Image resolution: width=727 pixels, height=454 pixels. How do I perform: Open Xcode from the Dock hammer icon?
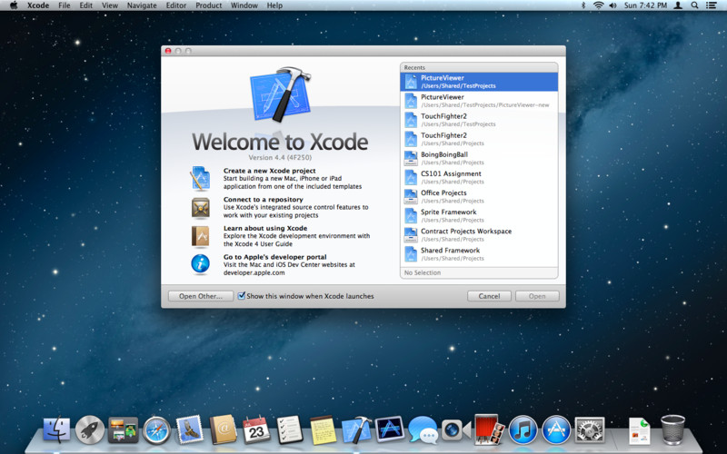356,429
